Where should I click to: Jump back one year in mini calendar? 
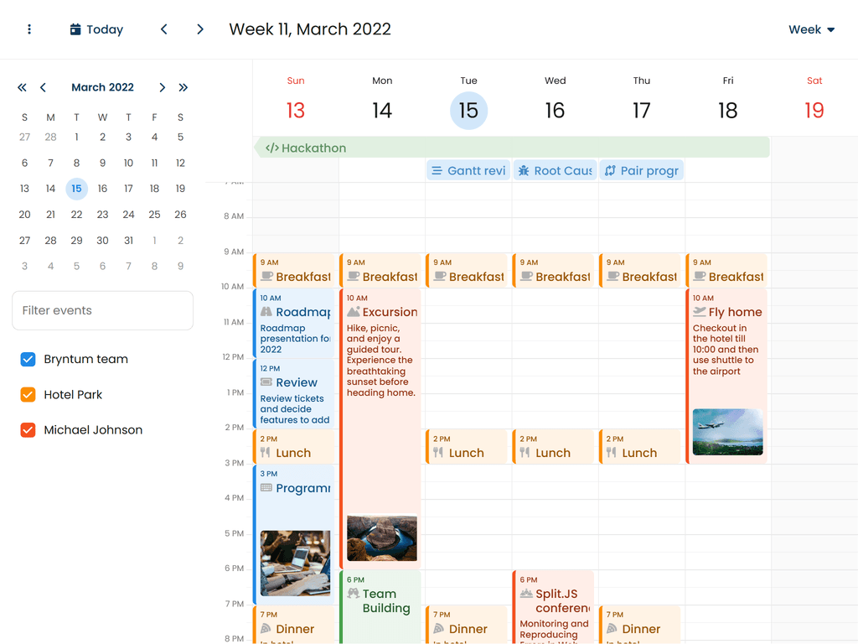click(x=22, y=87)
